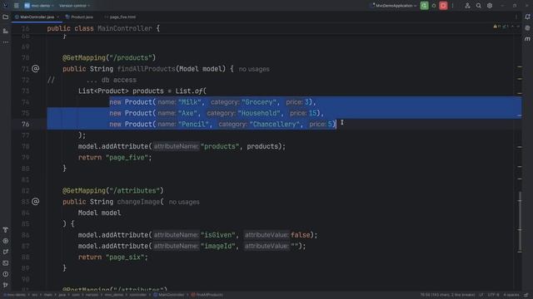Image resolution: width=533 pixels, height=299 pixels.
Task: Change file encoding UTF-8 in status bar
Action: coord(494,295)
